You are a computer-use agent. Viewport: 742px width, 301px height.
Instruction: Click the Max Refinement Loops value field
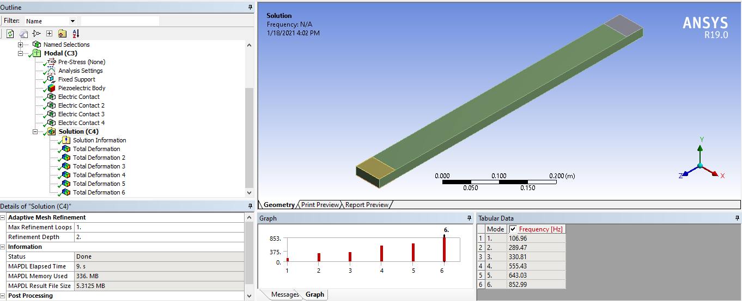[159, 227]
